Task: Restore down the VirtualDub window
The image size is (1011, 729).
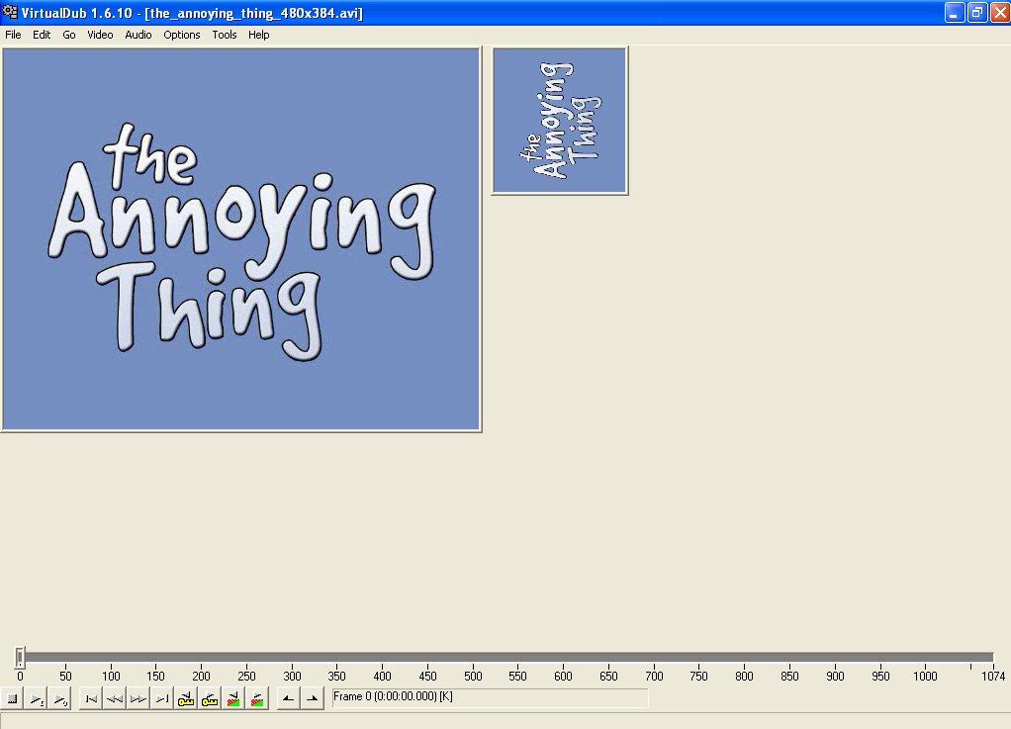Action: (x=977, y=12)
